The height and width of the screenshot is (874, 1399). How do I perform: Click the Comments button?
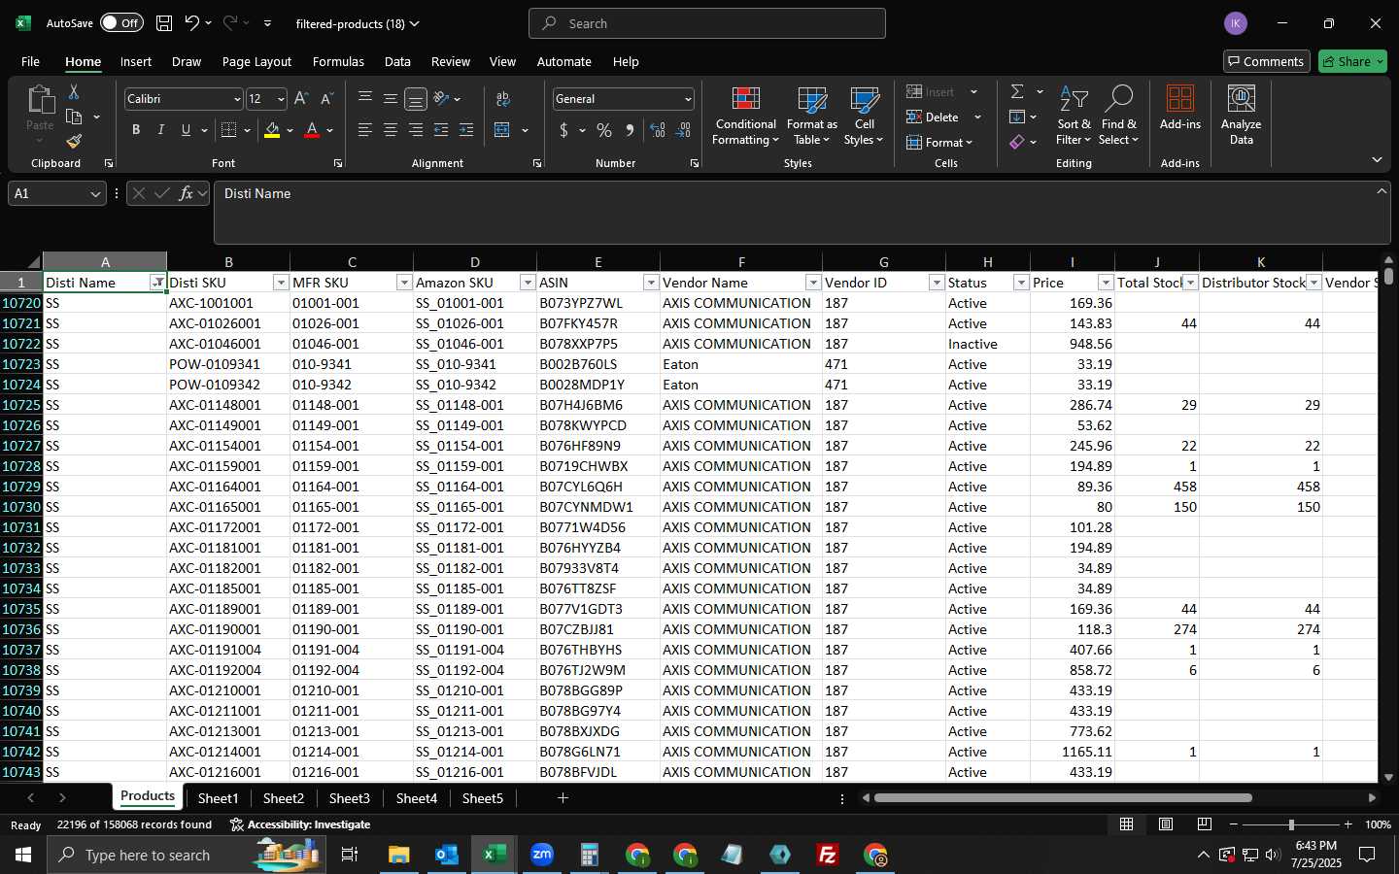pyautogui.click(x=1267, y=61)
